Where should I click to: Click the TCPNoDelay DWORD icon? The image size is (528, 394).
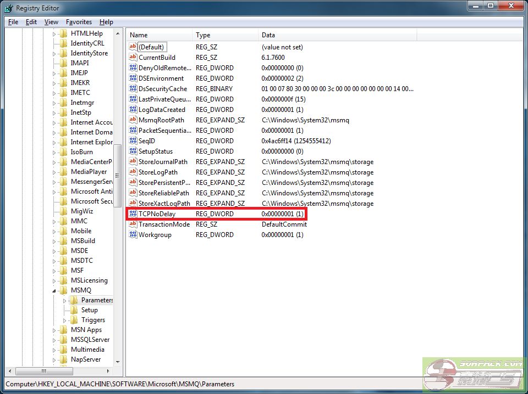coord(133,213)
